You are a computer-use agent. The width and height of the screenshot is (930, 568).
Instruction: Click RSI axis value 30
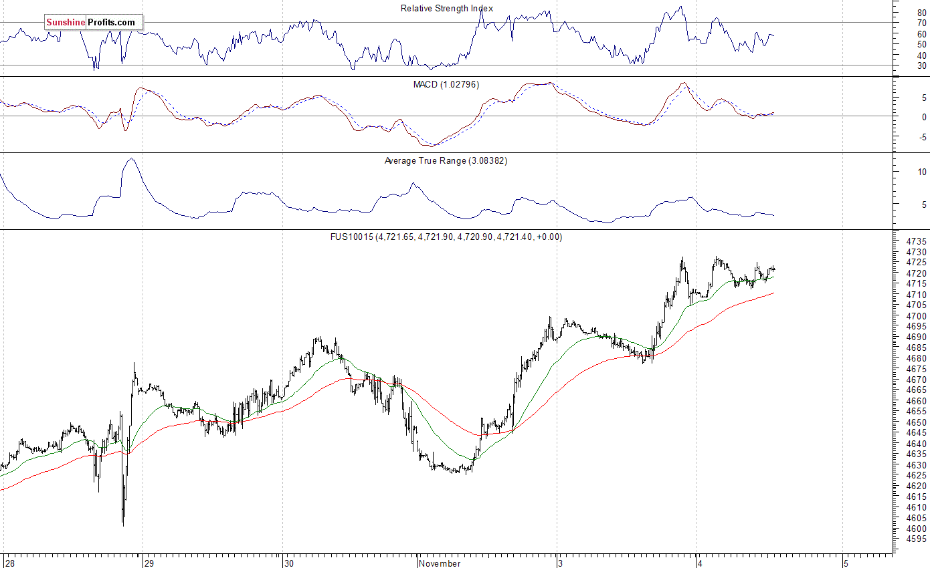click(x=921, y=66)
